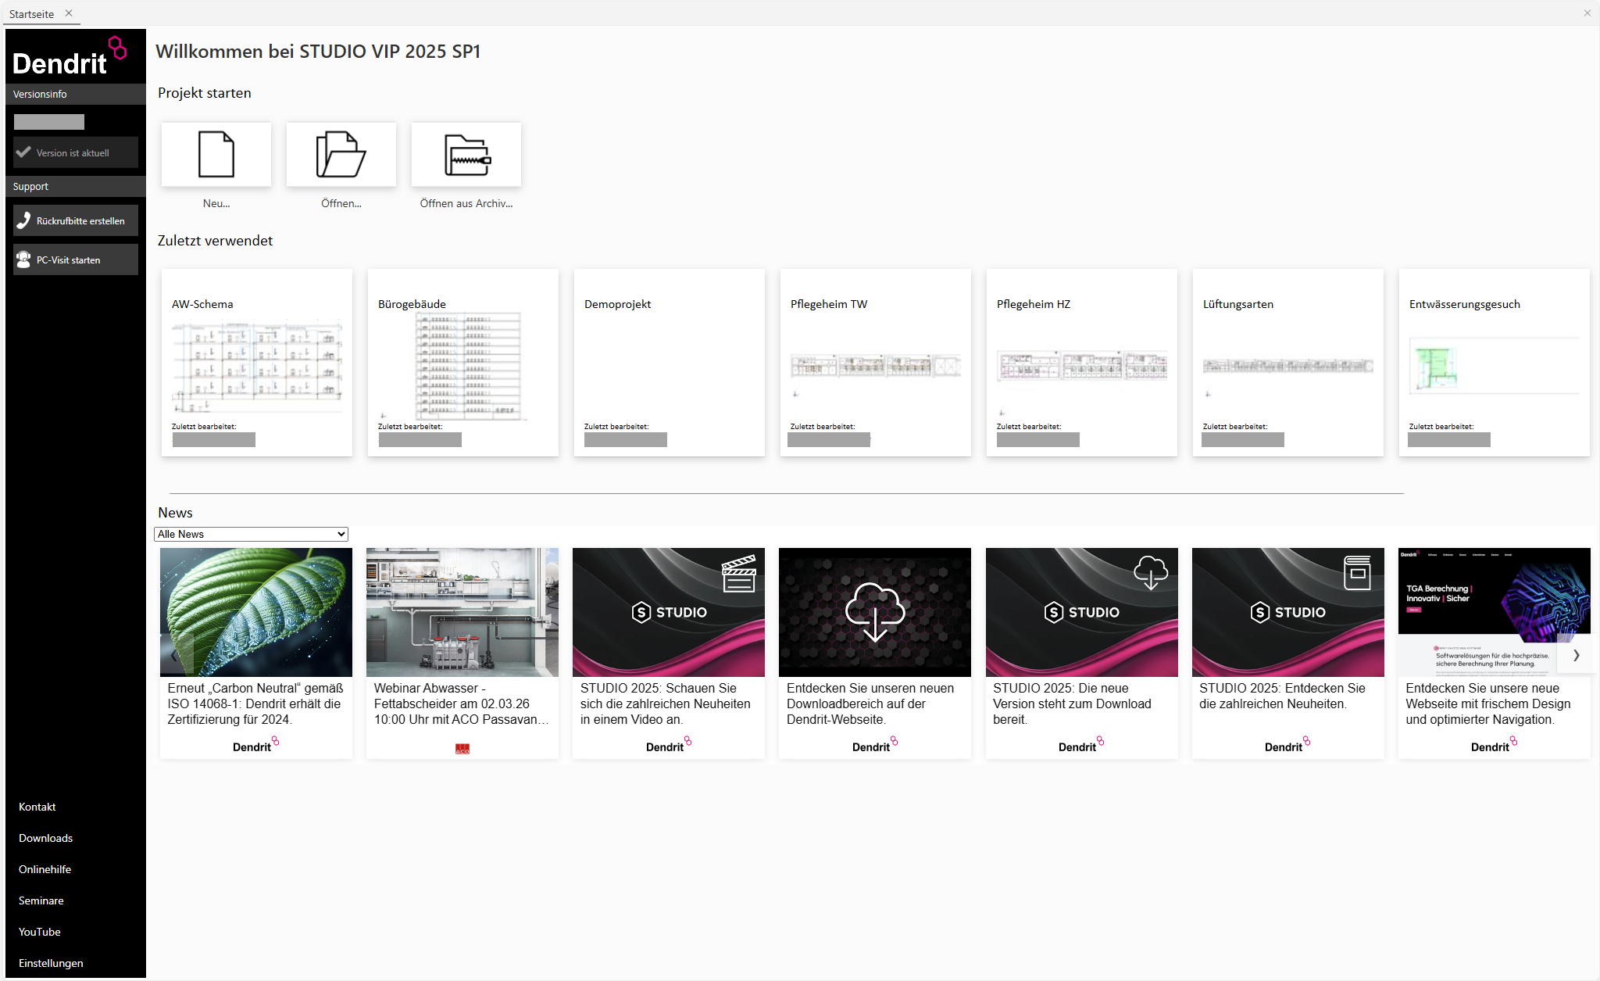Open the Demoprojekt recent project
The image size is (1600, 981).
pos(670,363)
